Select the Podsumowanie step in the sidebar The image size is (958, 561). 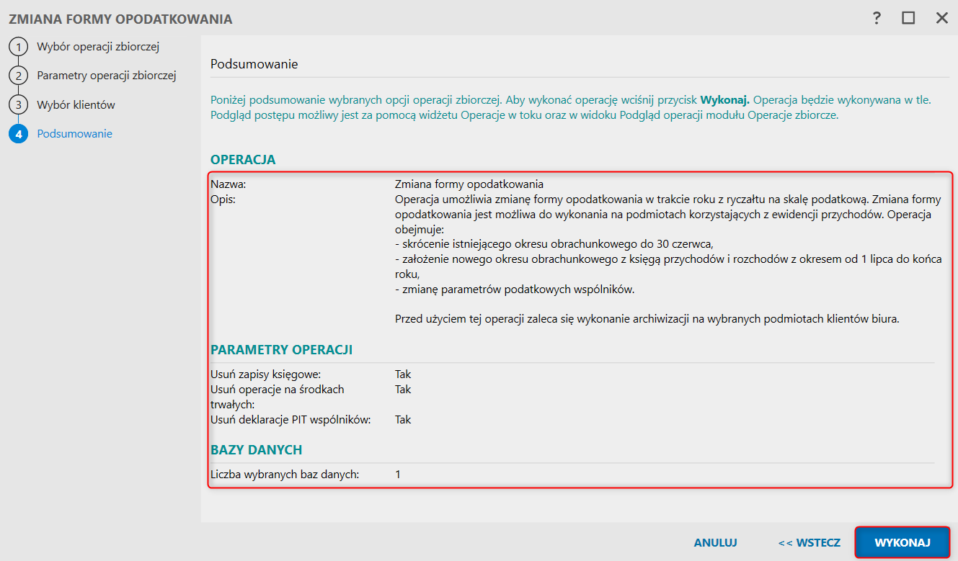(x=74, y=134)
